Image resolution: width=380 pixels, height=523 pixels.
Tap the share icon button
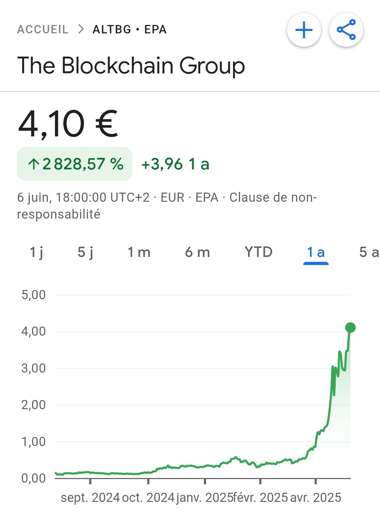point(346,30)
